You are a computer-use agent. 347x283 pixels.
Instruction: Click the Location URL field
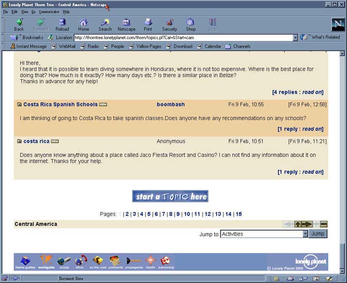[183, 38]
